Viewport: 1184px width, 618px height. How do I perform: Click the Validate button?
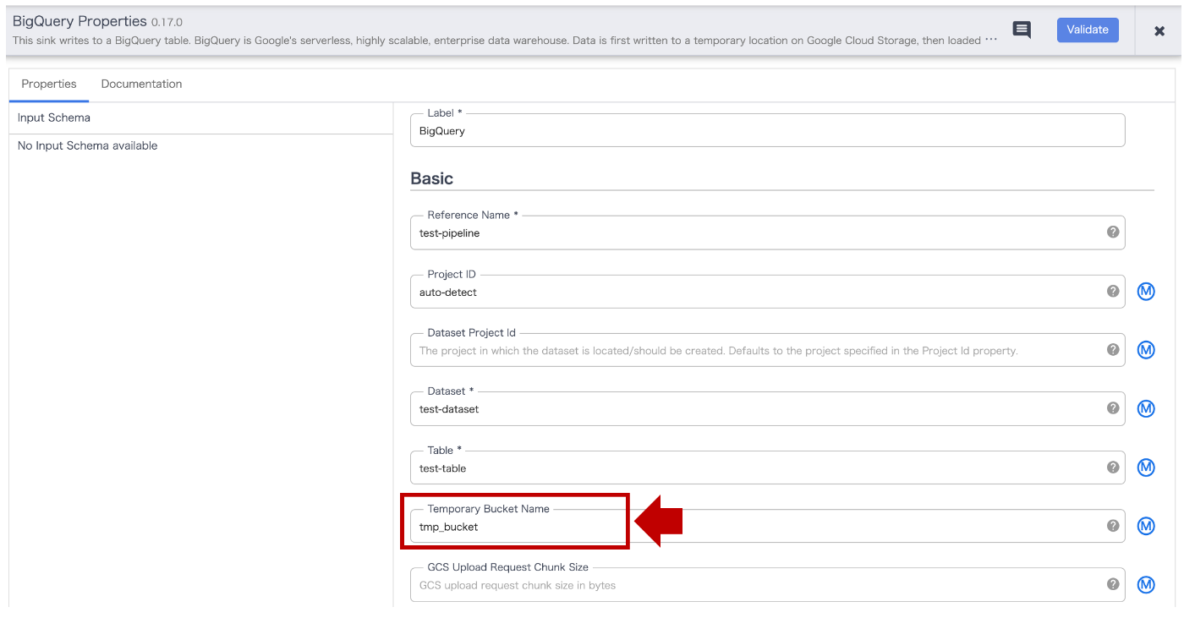[x=1088, y=30]
